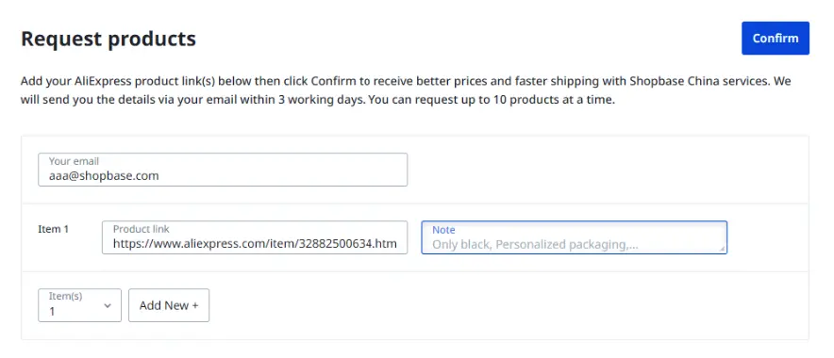
Task: Add a new item with Add New +
Action: click(169, 305)
